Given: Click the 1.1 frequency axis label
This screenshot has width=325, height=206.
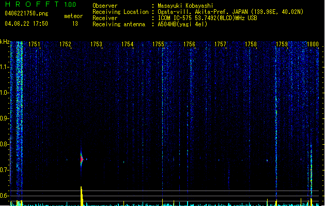Looking at the screenshot, I should tap(5, 67).
